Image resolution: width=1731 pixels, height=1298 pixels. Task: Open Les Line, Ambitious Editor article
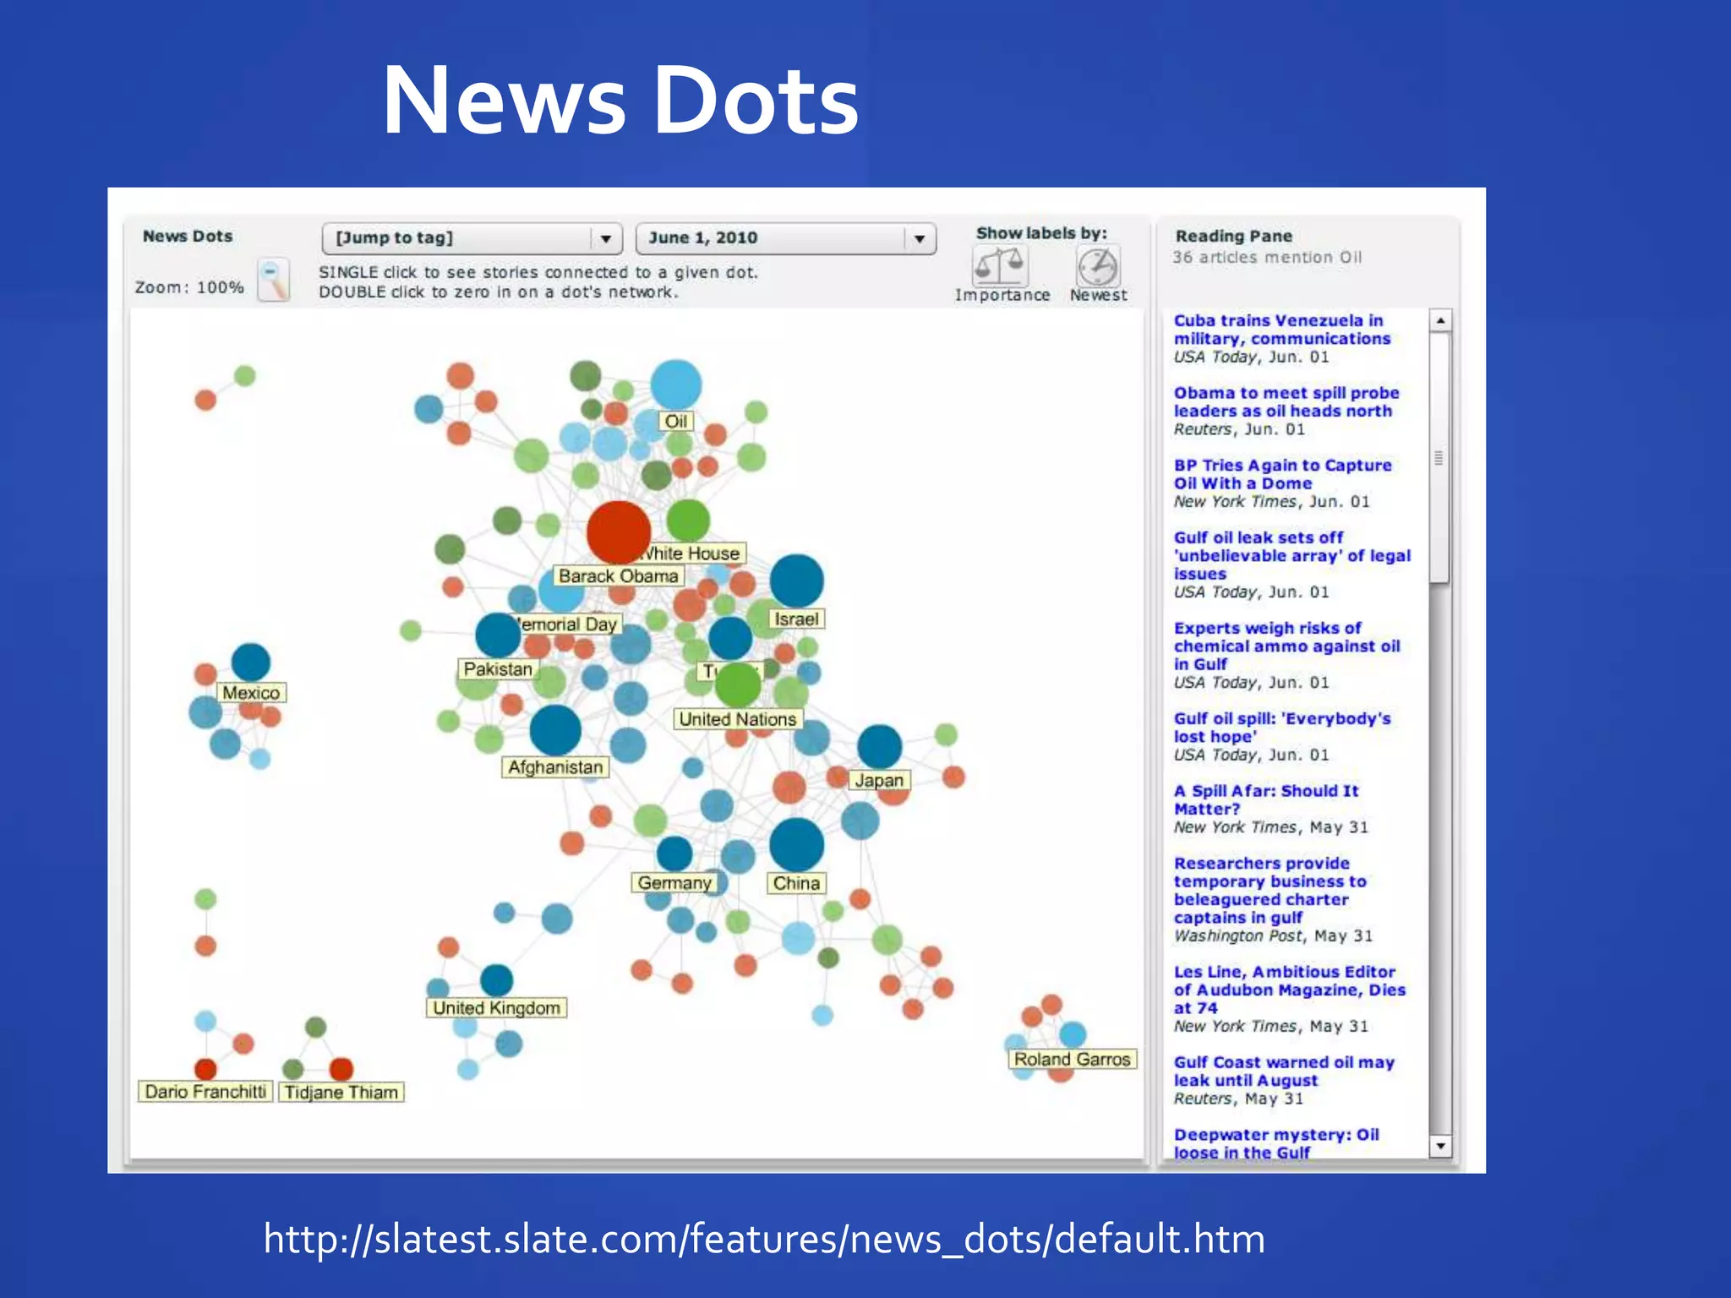pyautogui.click(x=1289, y=990)
